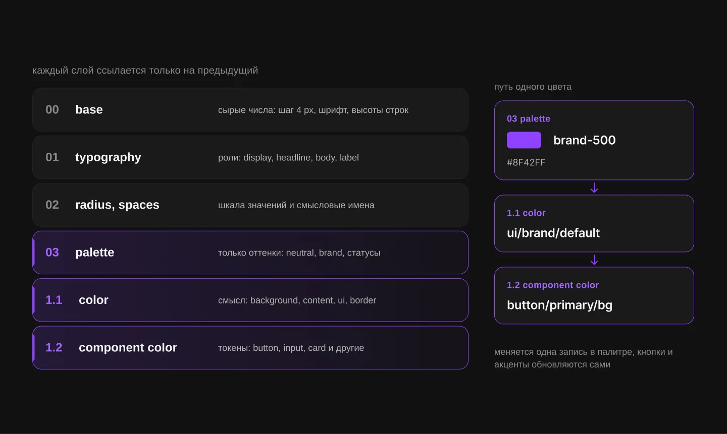
Task: Click the "1.2" number in the layer list row
Action: pos(54,347)
